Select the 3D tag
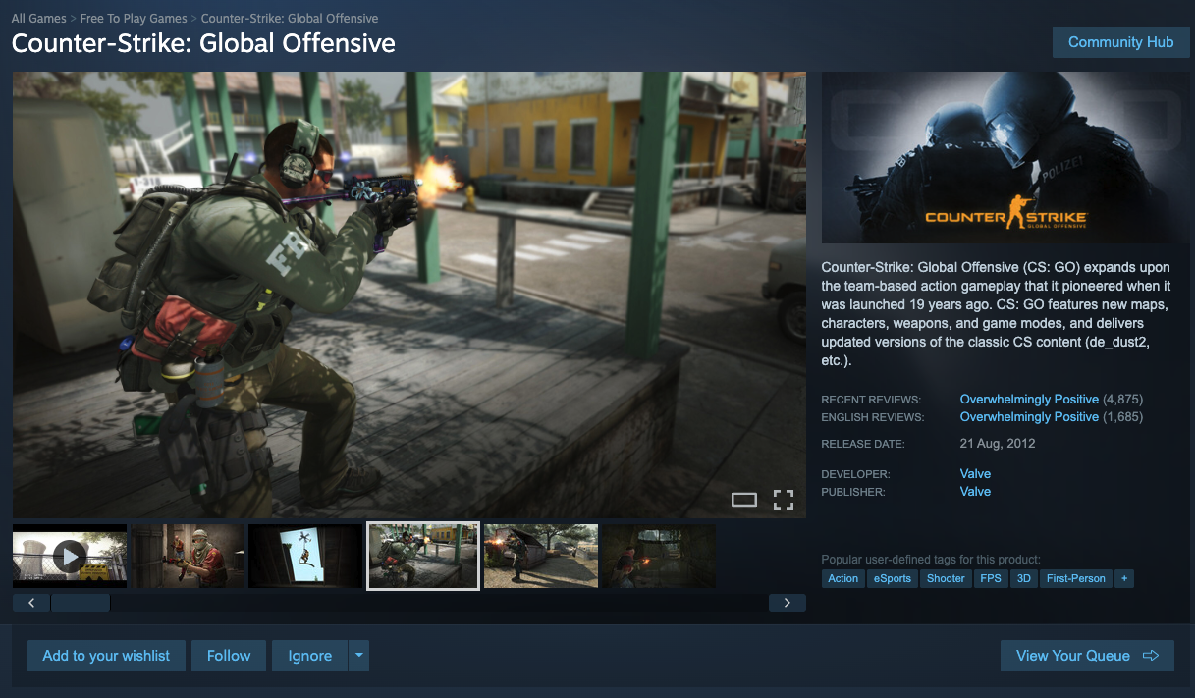This screenshot has width=1195, height=698. point(1024,578)
